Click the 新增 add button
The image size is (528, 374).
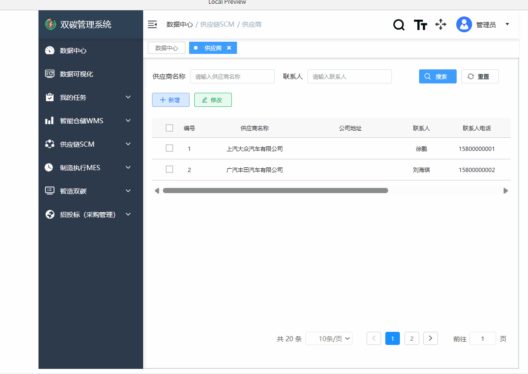tap(170, 99)
